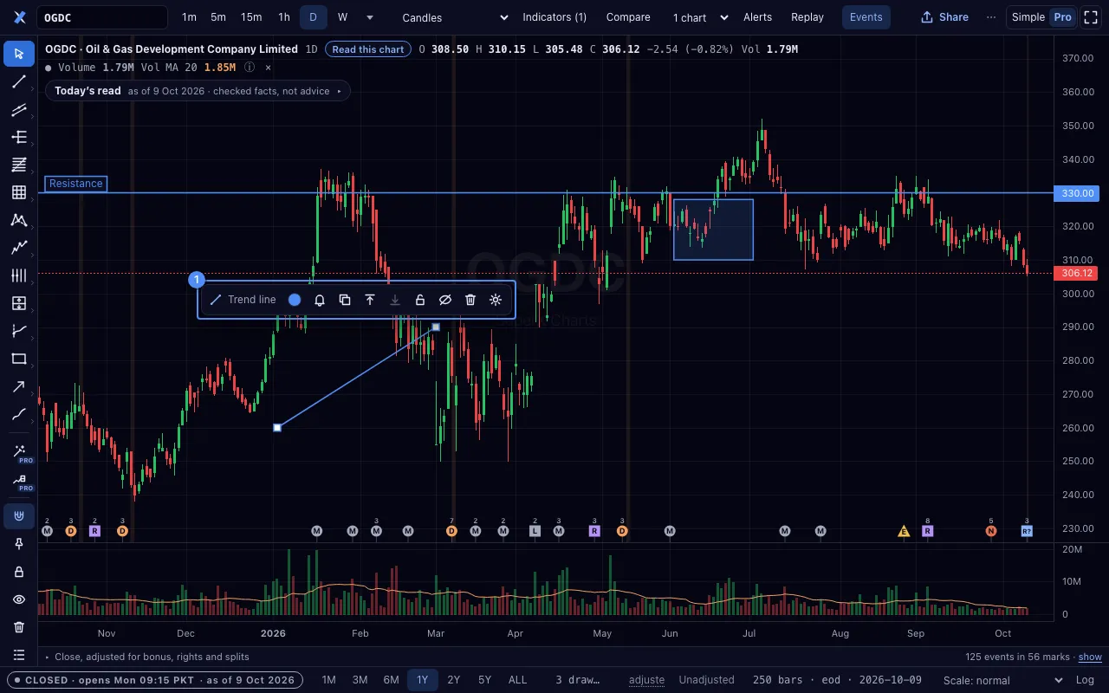Choose the horizontal ray tool in the sidebar
This screenshot has height=693, width=1109.
[19, 137]
